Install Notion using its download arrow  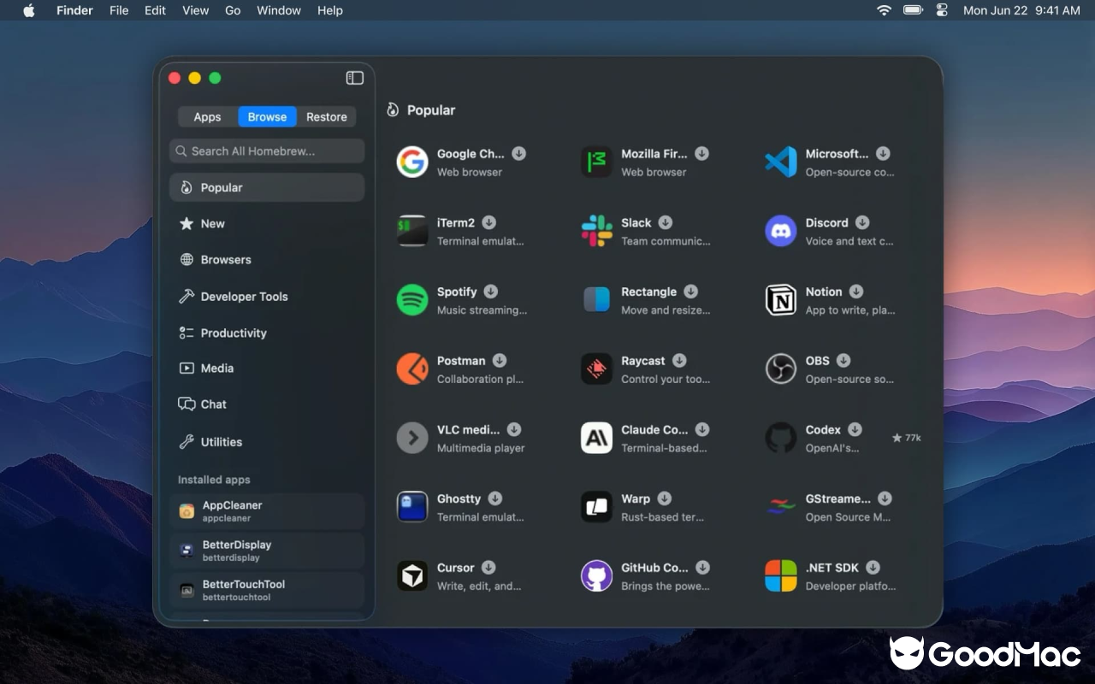pyautogui.click(x=855, y=292)
